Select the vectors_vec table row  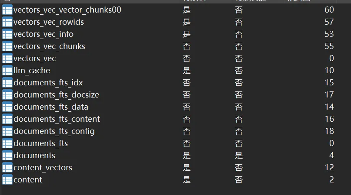click(34, 58)
